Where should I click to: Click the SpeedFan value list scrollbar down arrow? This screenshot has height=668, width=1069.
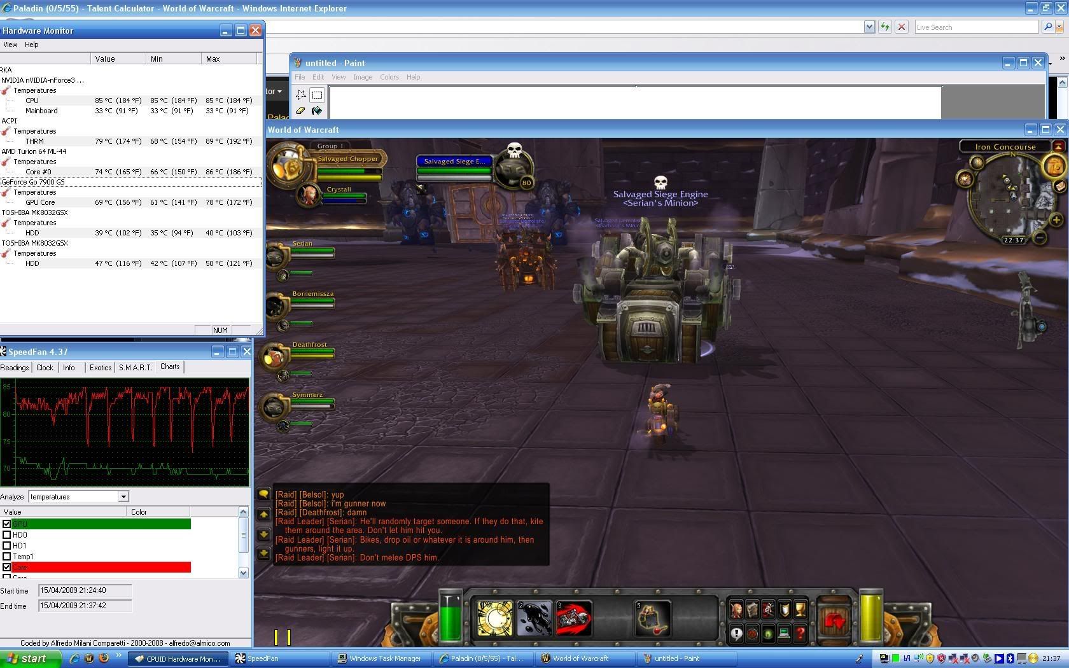[x=243, y=573]
